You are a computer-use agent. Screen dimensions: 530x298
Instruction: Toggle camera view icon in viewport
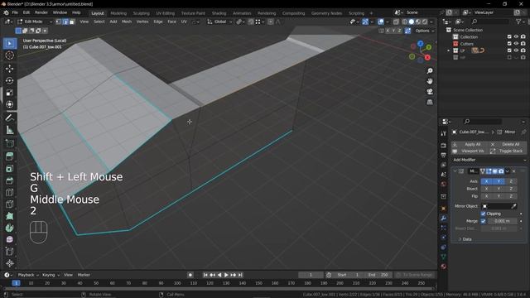(430, 92)
